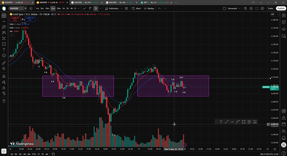Open the layout setup square icon
Viewport: 287px width, 156px height.
(x=225, y=8)
